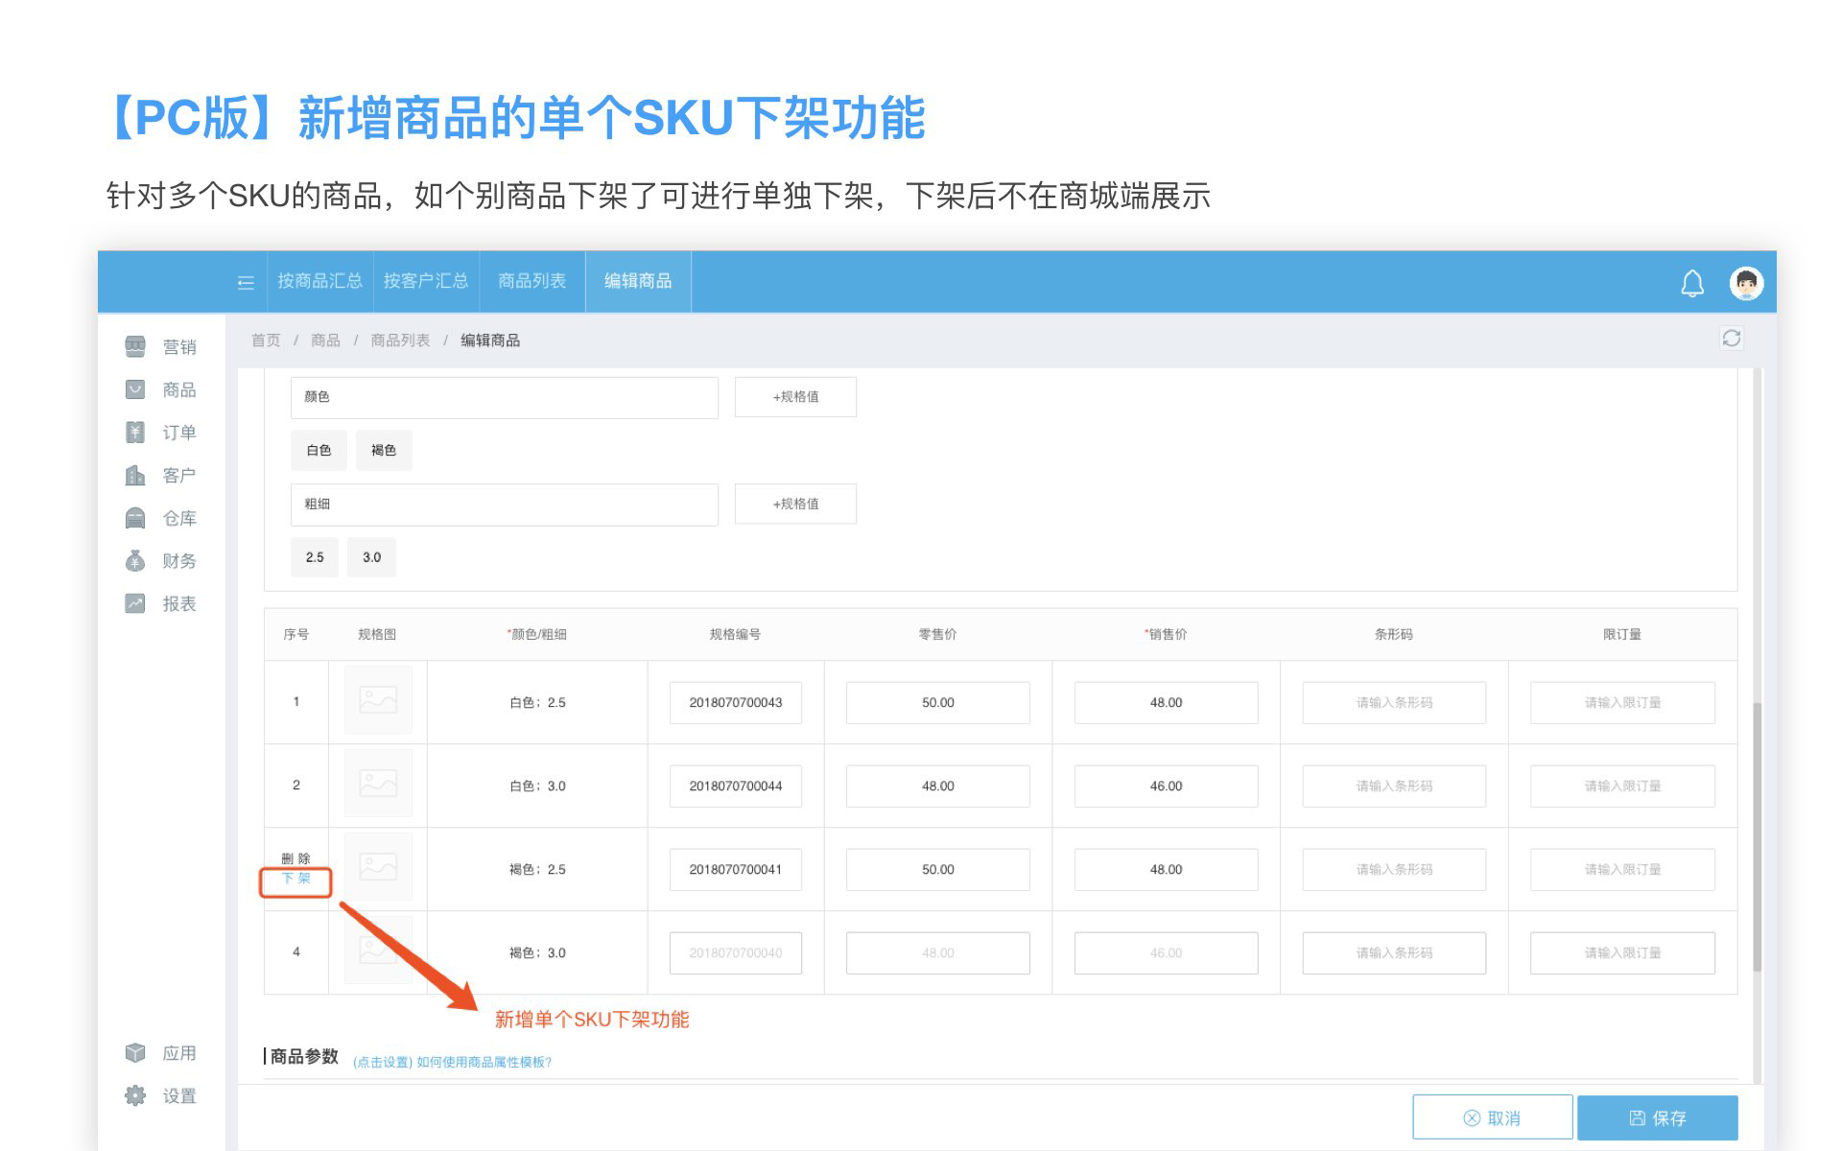This screenshot has width=1842, height=1151.
Task: Click 下架 link on row three
Action: (295, 879)
